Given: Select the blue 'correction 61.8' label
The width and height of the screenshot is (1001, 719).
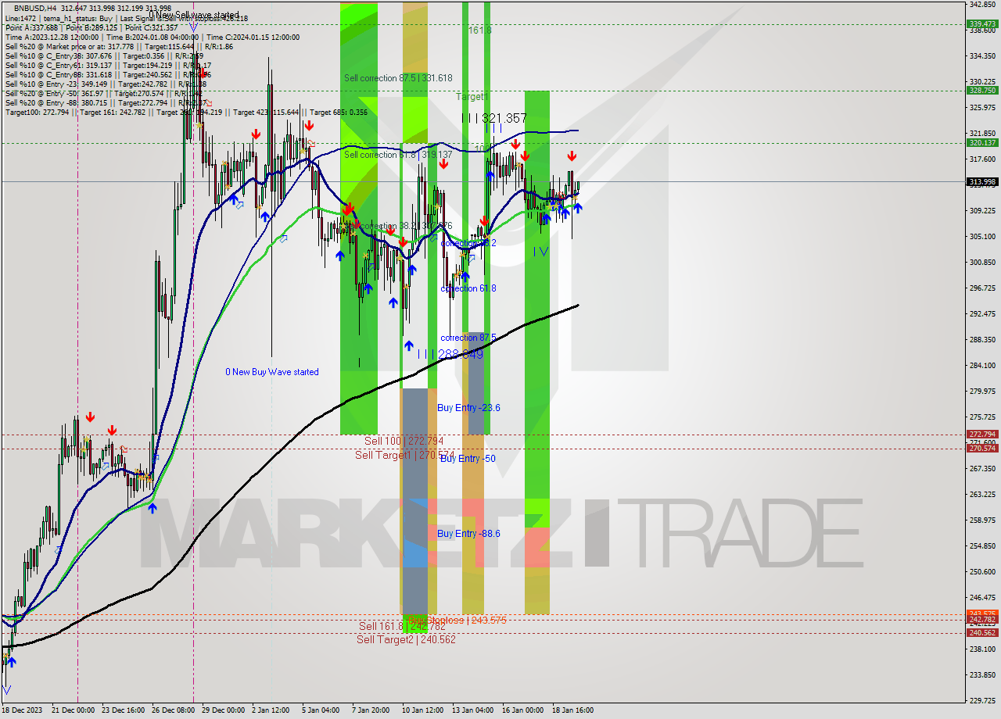Looking at the screenshot, I should click(468, 288).
